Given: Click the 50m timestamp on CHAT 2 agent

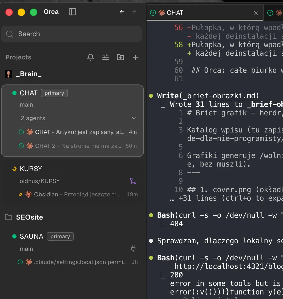Looking at the screenshot, I should (x=131, y=146).
